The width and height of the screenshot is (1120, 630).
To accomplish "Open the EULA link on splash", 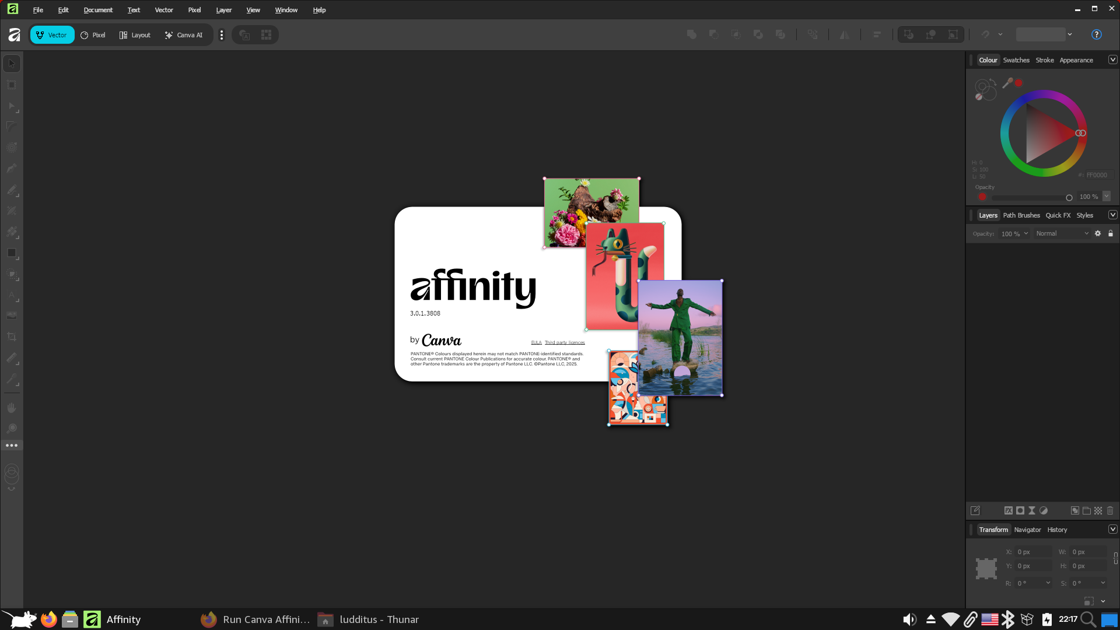I will 536,343.
